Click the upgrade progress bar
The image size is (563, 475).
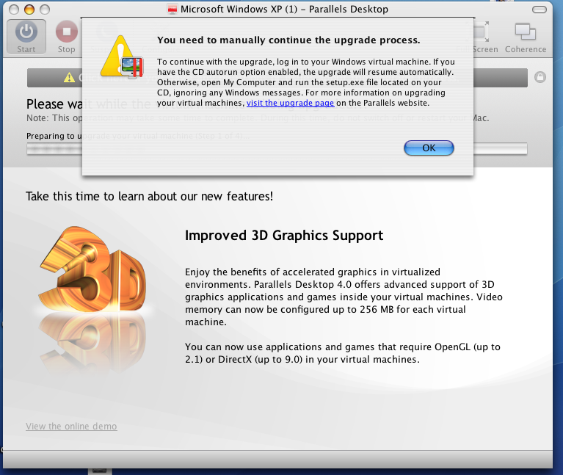pyautogui.click(x=277, y=149)
